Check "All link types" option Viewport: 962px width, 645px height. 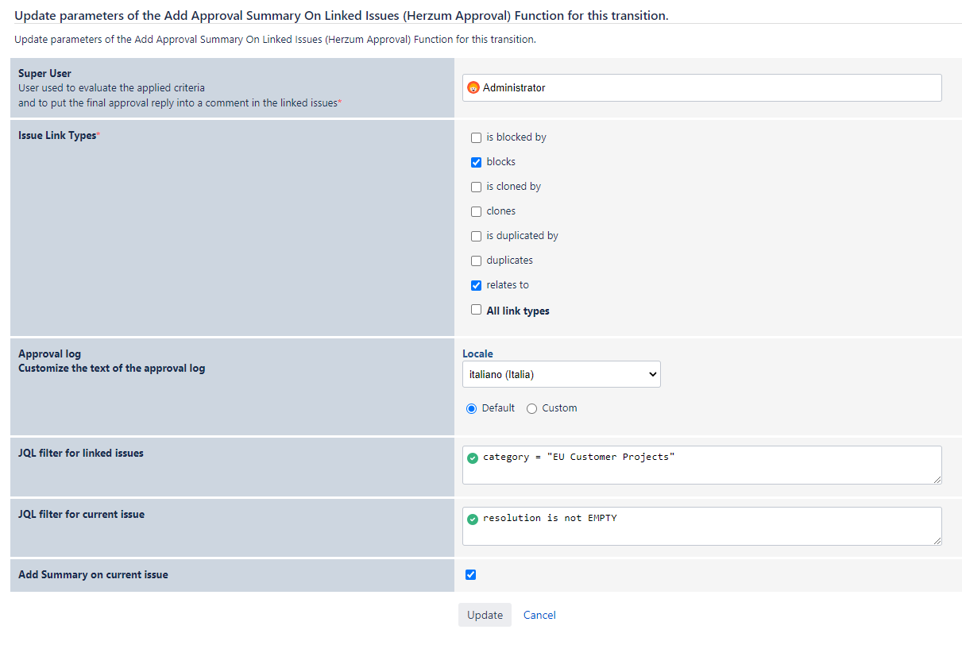(x=477, y=310)
